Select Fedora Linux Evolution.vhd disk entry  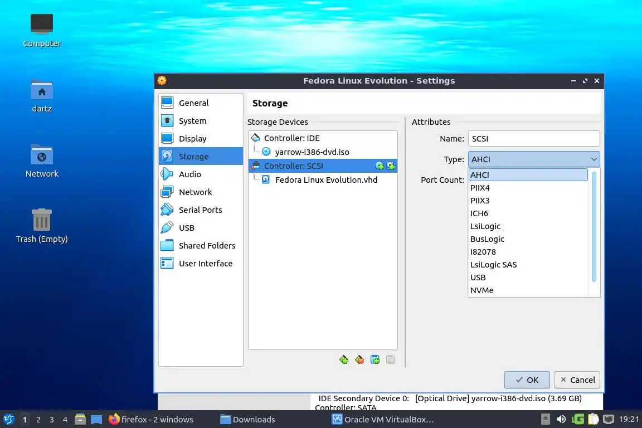323,180
